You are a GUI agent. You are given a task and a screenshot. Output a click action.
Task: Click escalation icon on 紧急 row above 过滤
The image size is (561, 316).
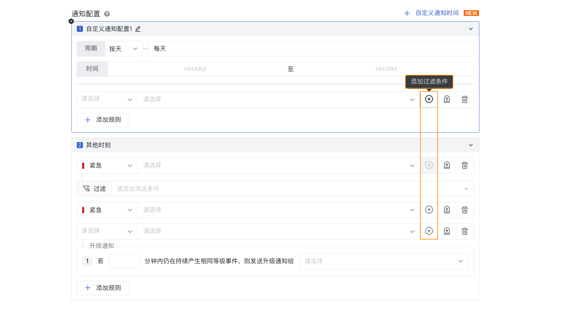(x=447, y=165)
